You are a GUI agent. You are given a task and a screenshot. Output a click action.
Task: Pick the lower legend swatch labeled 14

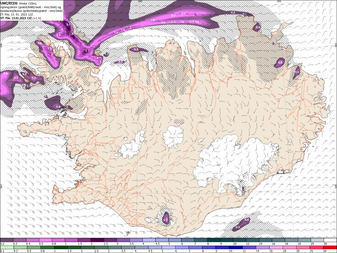pos(262,247)
